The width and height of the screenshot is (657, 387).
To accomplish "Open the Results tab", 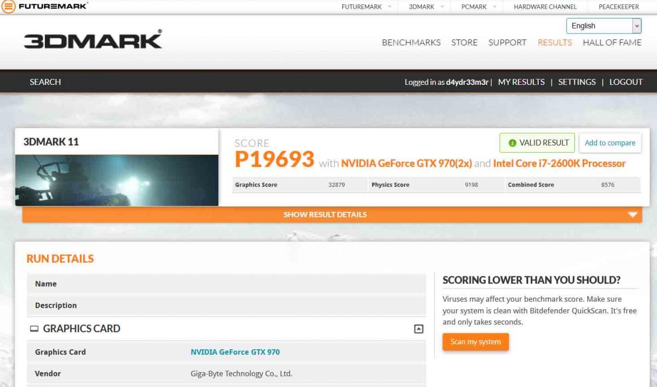I will pos(555,42).
